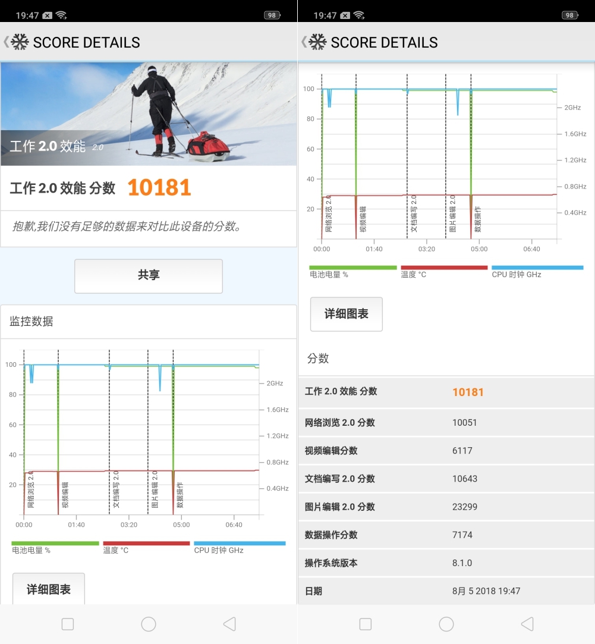Tap the snowflake logo on the left screen
This screenshot has height=644, width=595.
coord(20,42)
